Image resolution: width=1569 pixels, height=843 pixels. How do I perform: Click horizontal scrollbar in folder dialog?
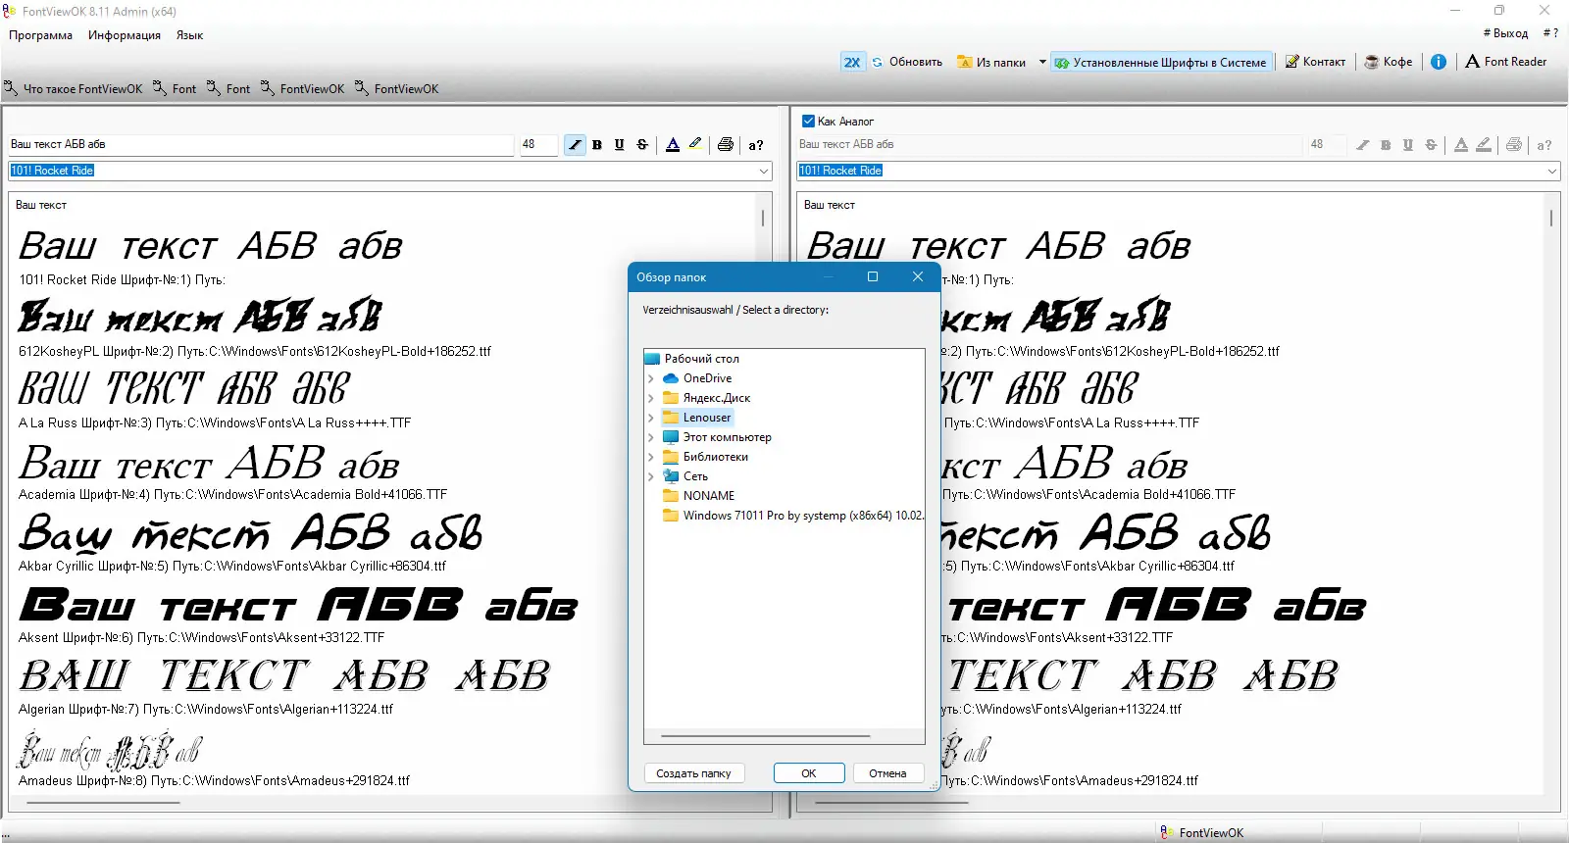coord(765,736)
